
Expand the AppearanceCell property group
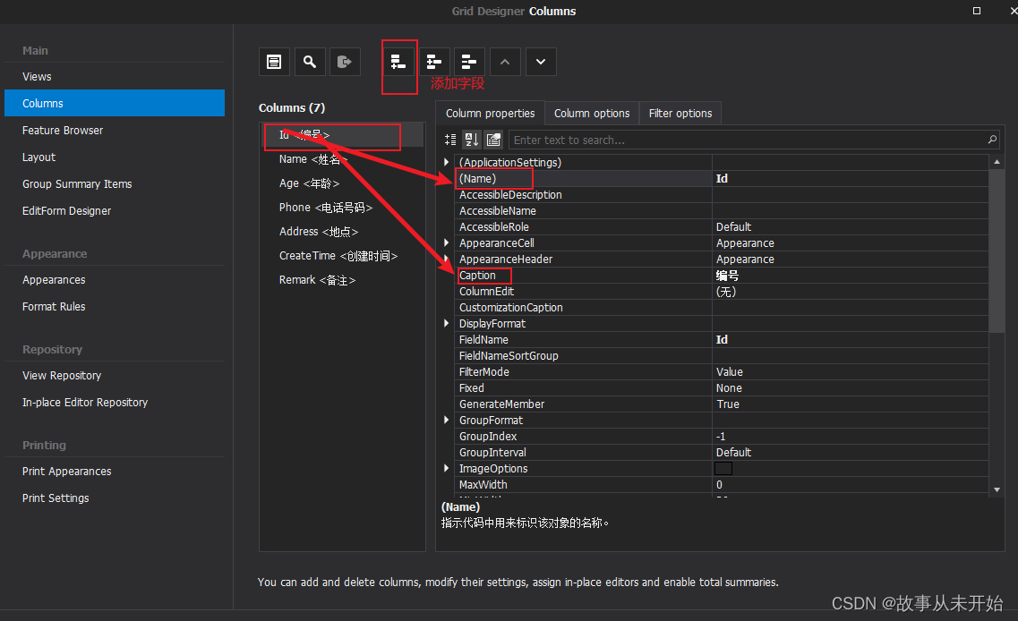[x=445, y=242]
